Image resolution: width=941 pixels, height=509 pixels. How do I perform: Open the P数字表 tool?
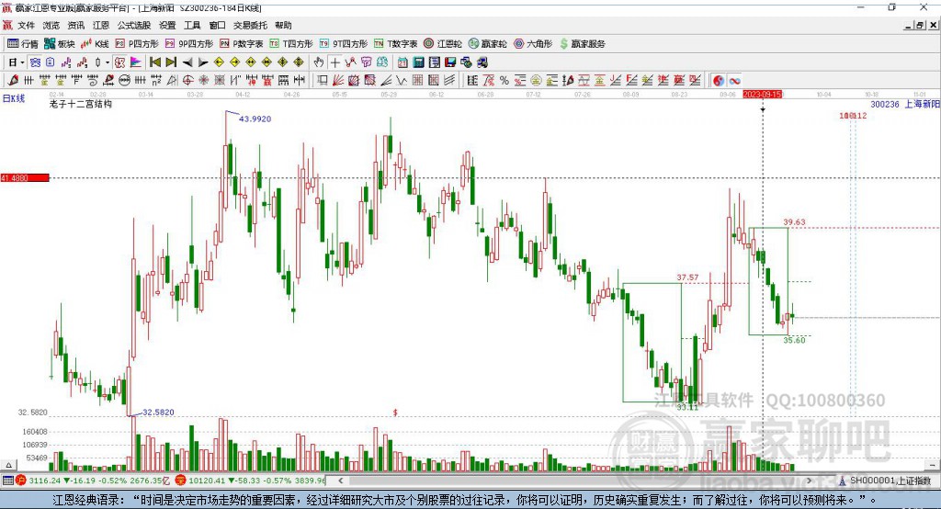click(242, 44)
